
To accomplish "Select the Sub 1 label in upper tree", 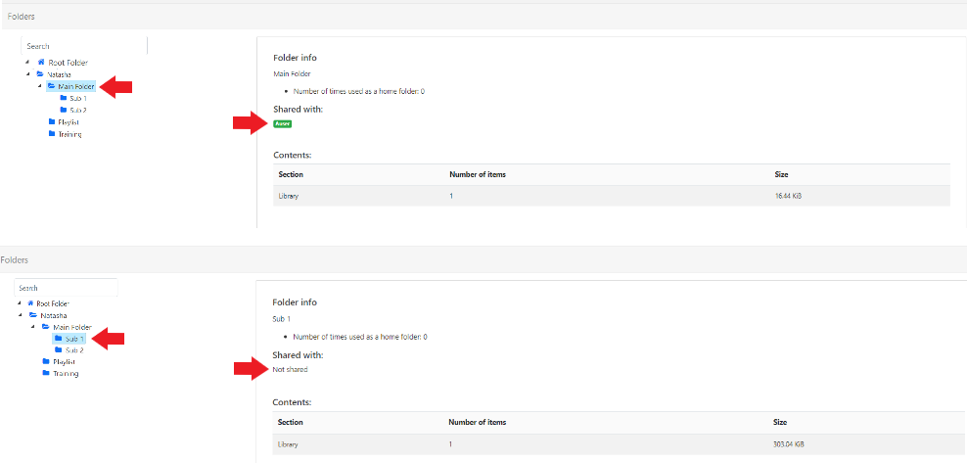I will 78,98.
